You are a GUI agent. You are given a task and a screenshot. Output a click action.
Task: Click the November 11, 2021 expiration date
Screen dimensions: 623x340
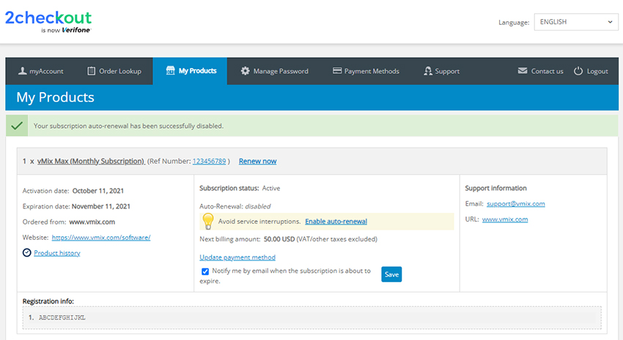coord(101,206)
